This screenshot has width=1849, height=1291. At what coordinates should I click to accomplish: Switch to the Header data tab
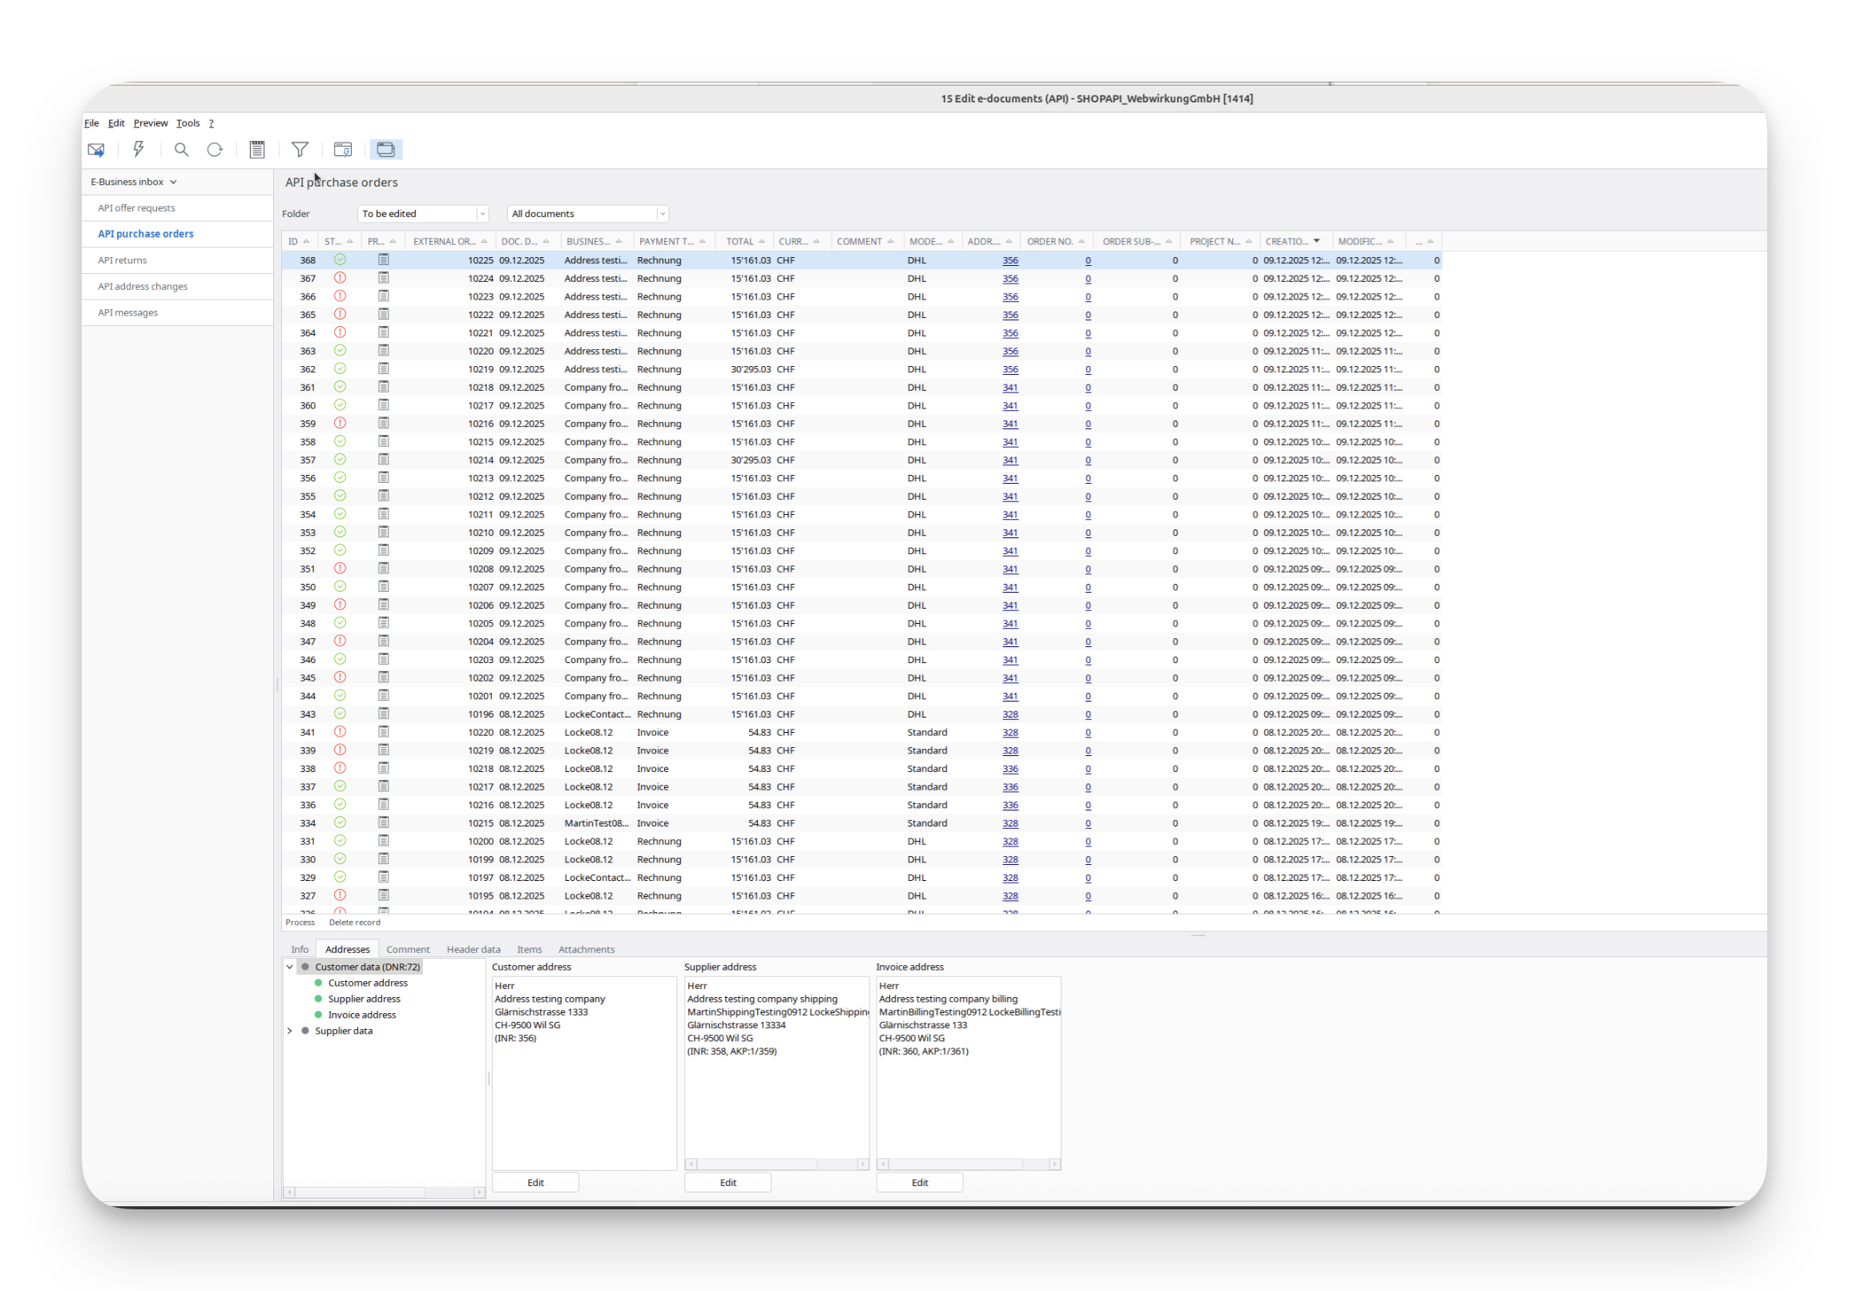coord(473,950)
